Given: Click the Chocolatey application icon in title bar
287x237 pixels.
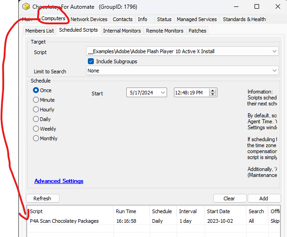Looking at the screenshot, I should tap(26, 7).
